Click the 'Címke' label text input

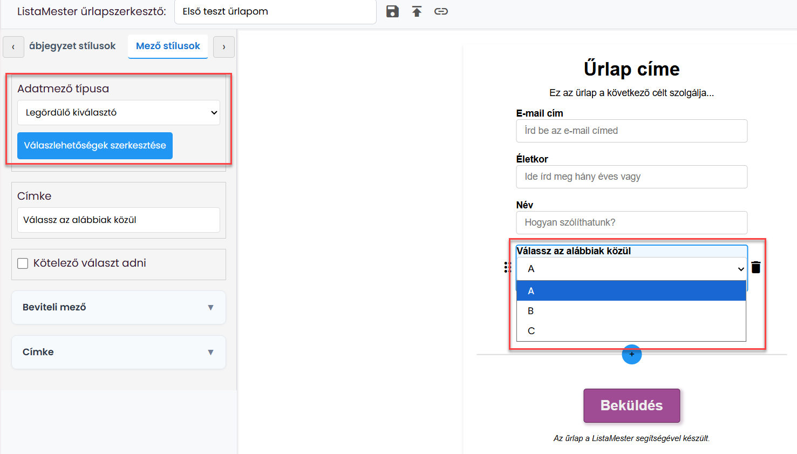coord(119,220)
